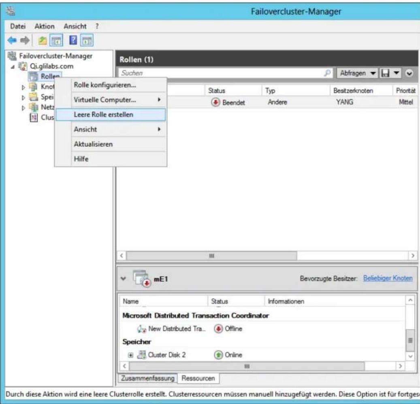Click resources pane horizontal scrollbar thumb
Image resolution: width=420 pixels, height=404 pixels.
247,366
